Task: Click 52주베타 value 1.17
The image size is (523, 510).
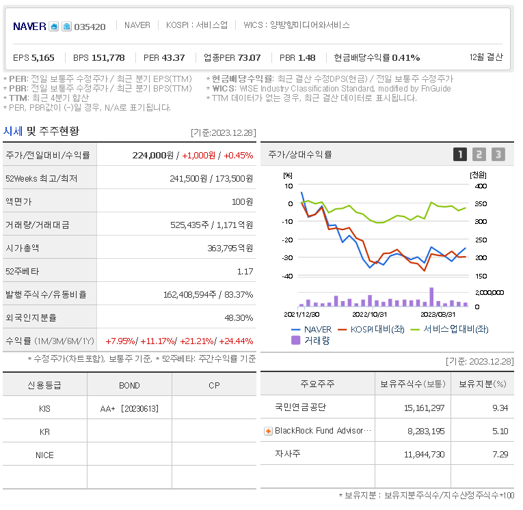Action: [245, 272]
